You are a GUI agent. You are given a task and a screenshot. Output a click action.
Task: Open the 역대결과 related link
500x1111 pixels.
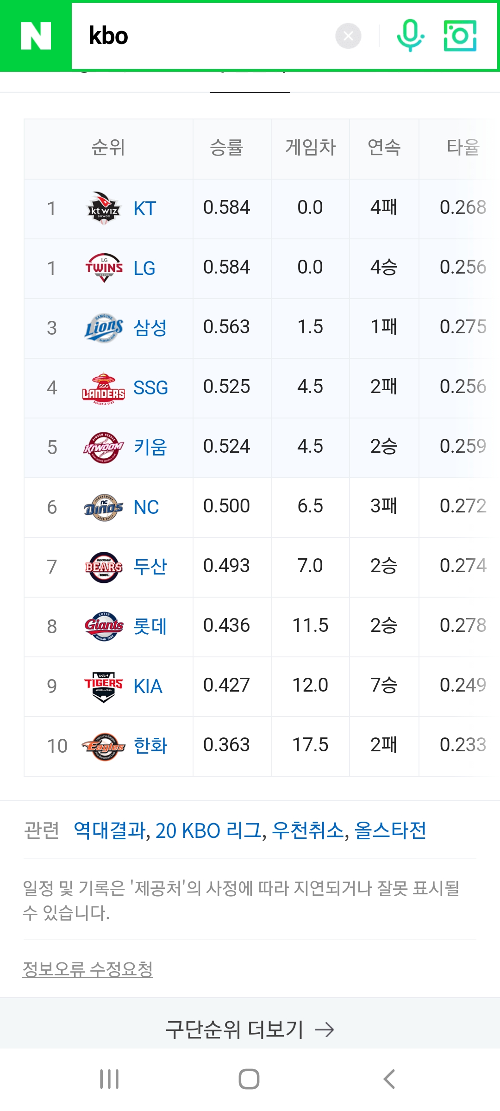[110, 830]
